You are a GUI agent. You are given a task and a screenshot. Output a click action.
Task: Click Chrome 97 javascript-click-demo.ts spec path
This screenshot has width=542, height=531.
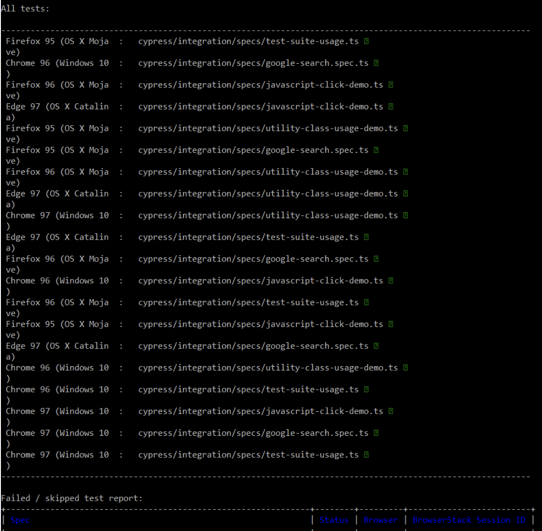(x=260, y=411)
